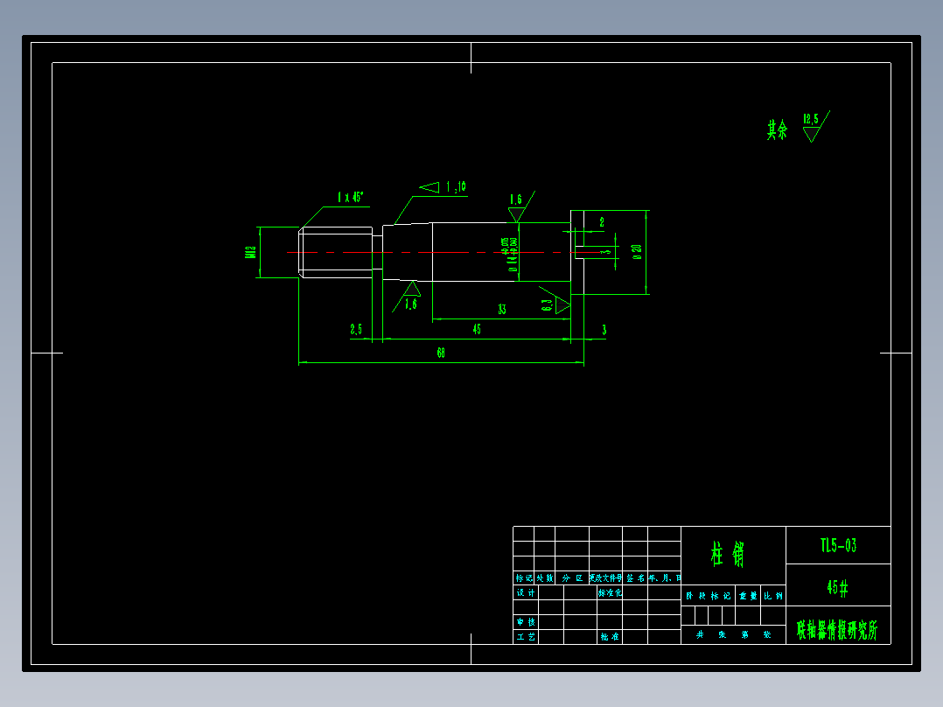943x707 pixels.
Task: Click the 标准化 cell label
Action: click(610, 592)
